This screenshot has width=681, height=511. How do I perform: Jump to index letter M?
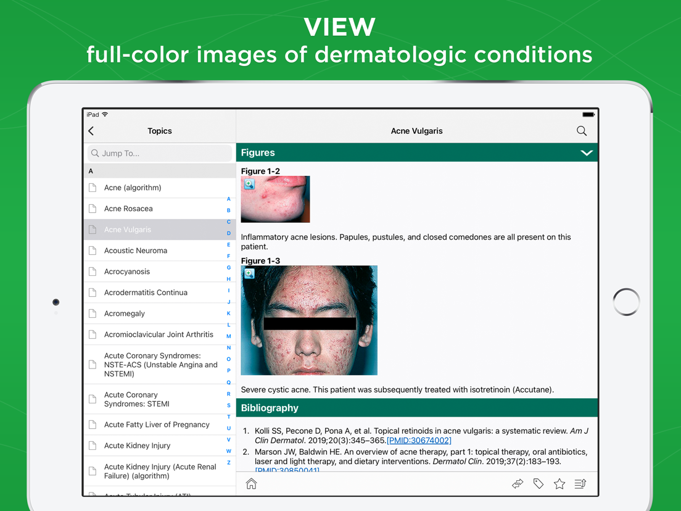pyautogui.click(x=228, y=336)
